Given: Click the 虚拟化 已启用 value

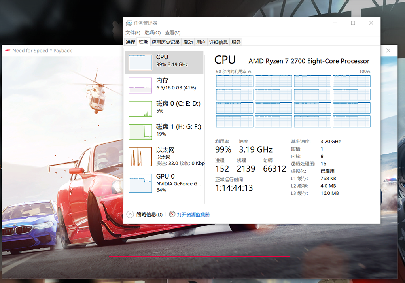Looking at the screenshot, I should (327, 171).
